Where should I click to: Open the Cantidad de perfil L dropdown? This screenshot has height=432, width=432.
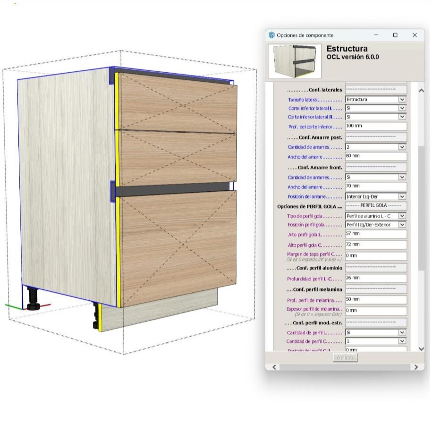coord(401,332)
